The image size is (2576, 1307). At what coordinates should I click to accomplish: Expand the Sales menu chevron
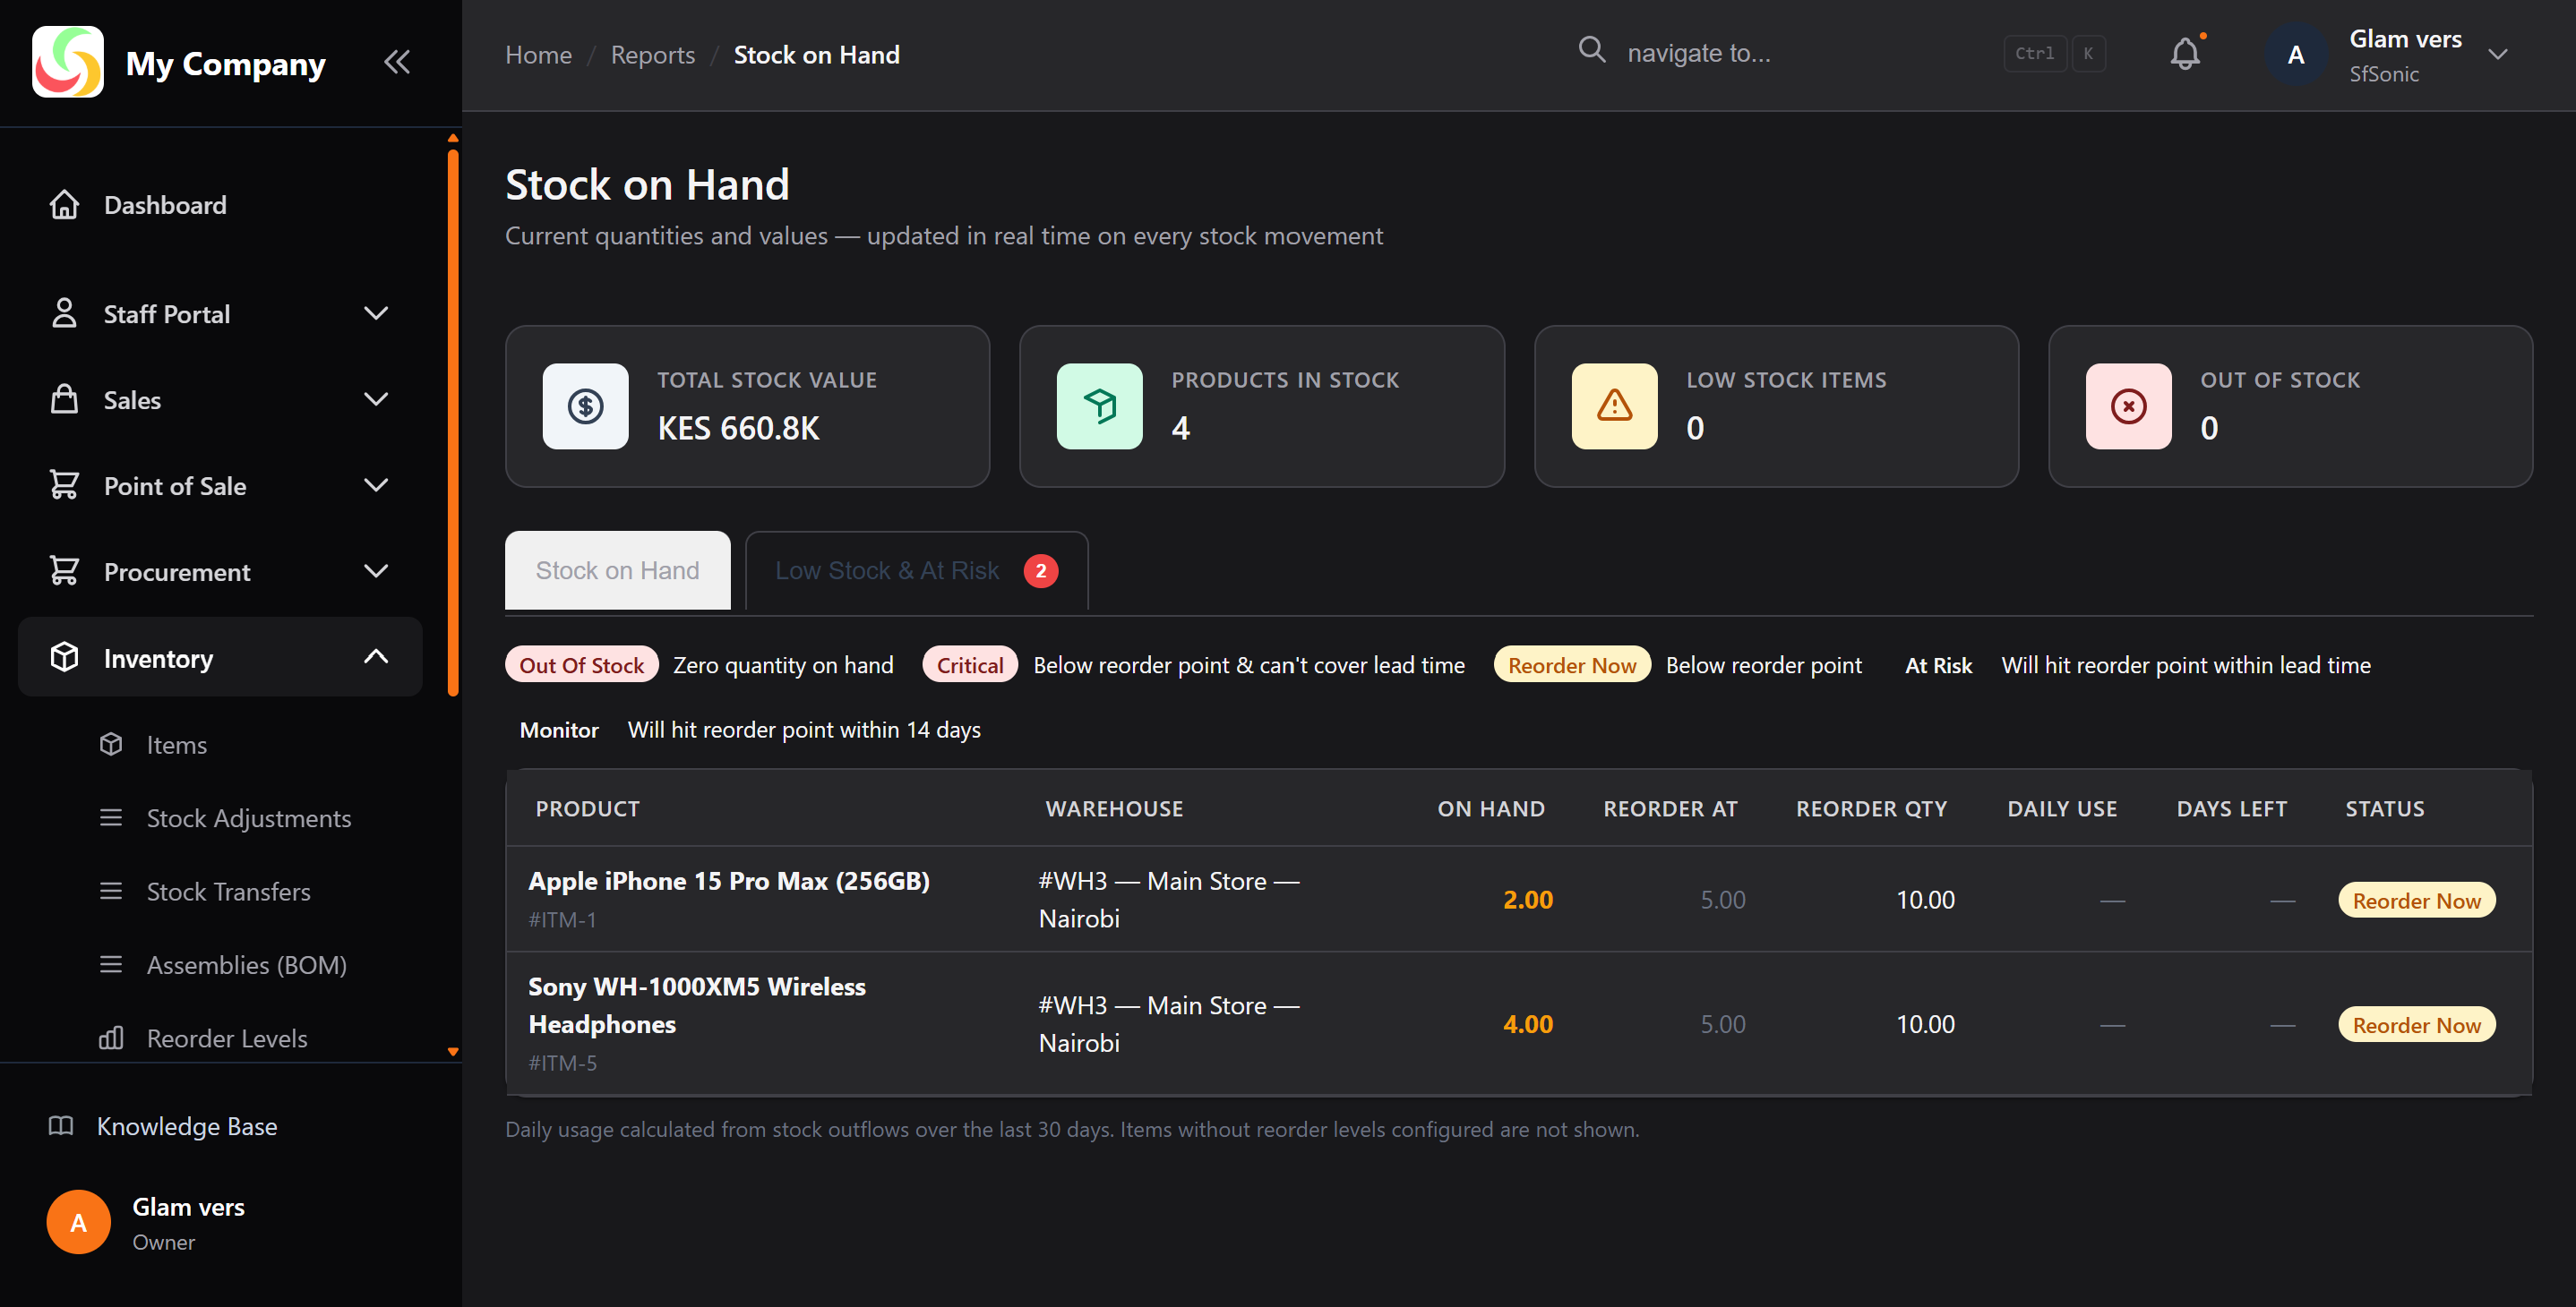click(375, 399)
